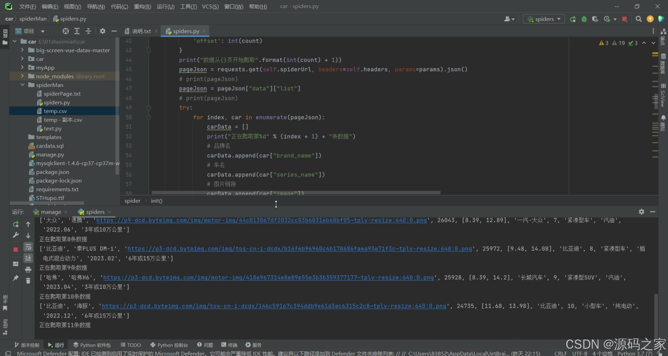Open Search Everywhere magnifier icon
Image resolution: width=668 pixels, height=356 pixels.
(x=639, y=19)
